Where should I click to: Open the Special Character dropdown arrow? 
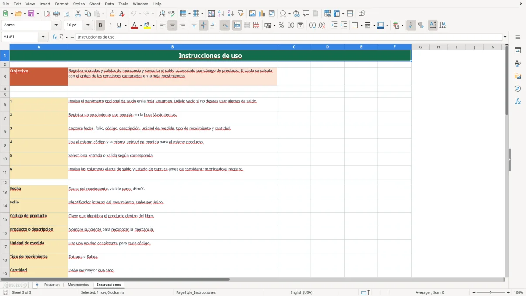click(289, 14)
